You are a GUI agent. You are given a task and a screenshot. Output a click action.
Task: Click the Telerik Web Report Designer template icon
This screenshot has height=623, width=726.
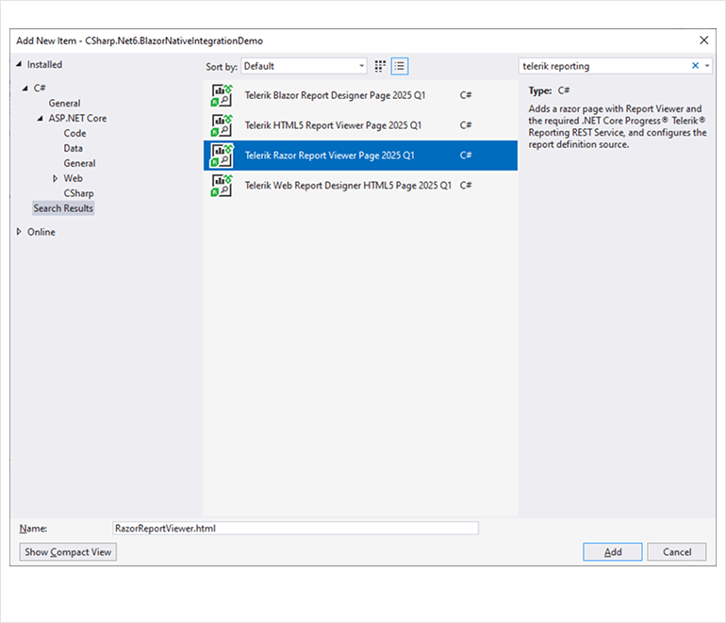pyautogui.click(x=222, y=186)
